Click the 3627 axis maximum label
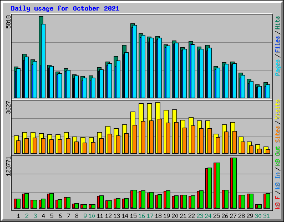This screenshot has width=284, height=222. pos(8,107)
